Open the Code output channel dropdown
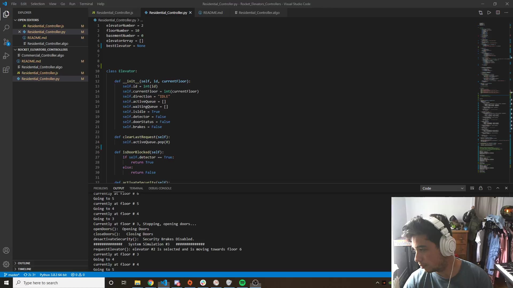513x288 pixels. (443, 188)
